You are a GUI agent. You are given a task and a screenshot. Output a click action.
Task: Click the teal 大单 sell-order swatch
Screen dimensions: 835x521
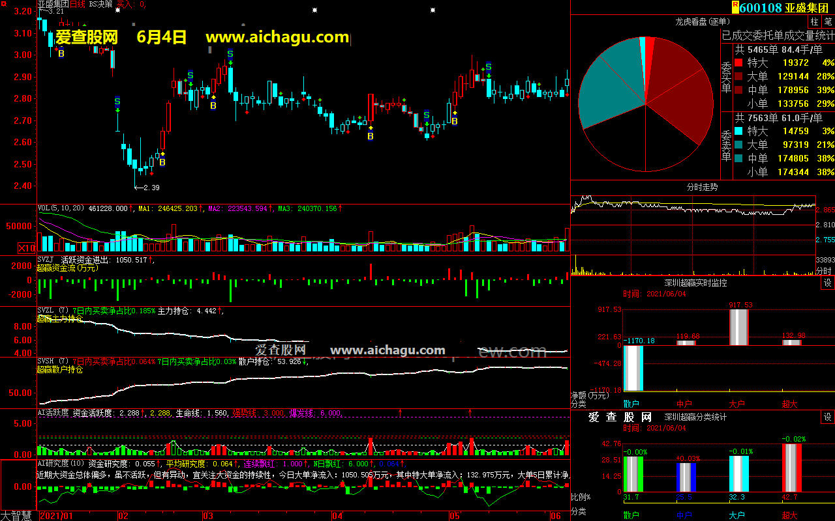click(x=738, y=145)
